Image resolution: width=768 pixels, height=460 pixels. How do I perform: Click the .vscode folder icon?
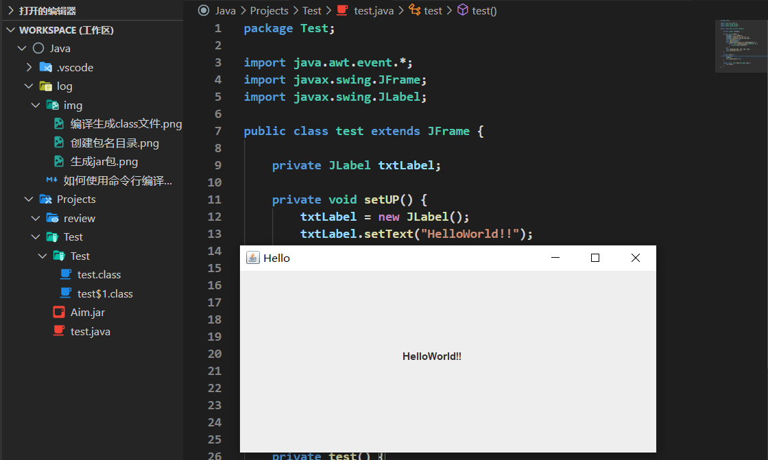coord(45,67)
